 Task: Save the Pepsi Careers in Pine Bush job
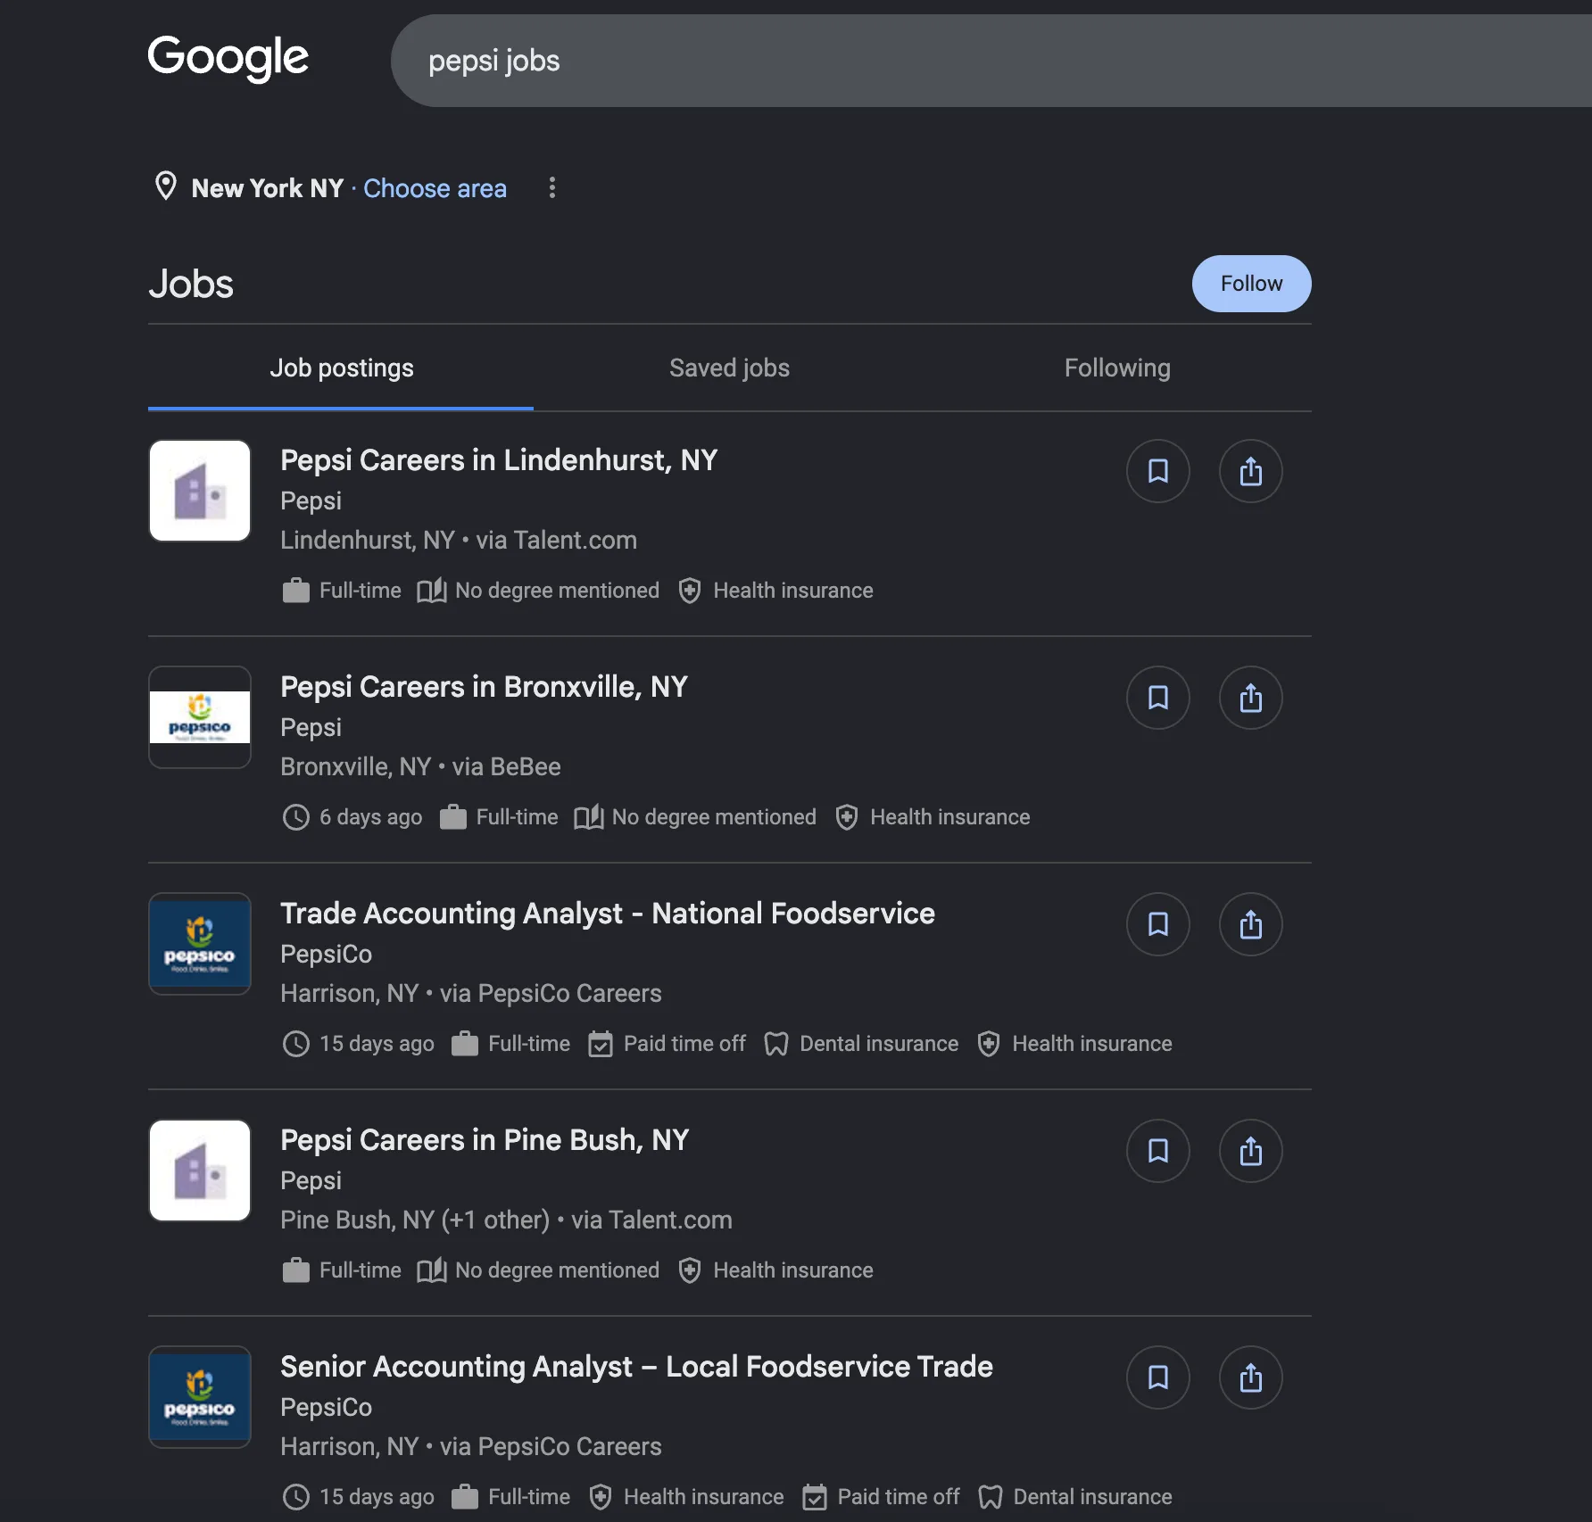pyautogui.click(x=1157, y=1151)
